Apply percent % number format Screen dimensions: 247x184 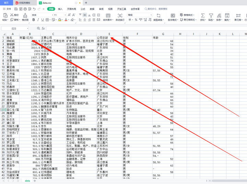click(x=136, y=20)
